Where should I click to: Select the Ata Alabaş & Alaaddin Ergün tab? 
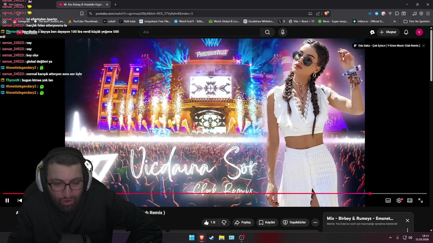(83, 4)
